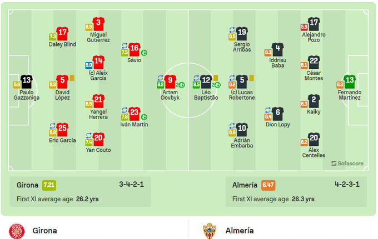The image size is (378, 240).
Task: Click substitution arrows above Eric García's rating
Action: pyautogui.click(x=53, y=126)
